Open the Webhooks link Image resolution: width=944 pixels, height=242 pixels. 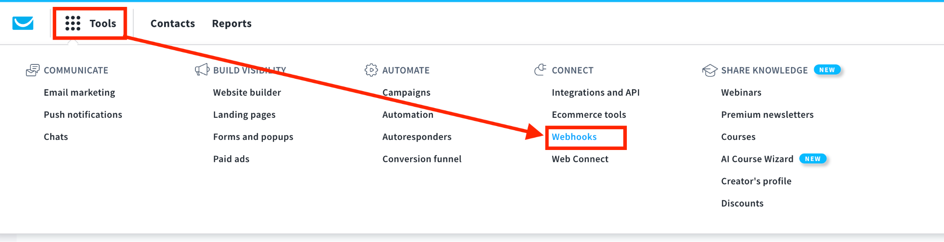(574, 137)
